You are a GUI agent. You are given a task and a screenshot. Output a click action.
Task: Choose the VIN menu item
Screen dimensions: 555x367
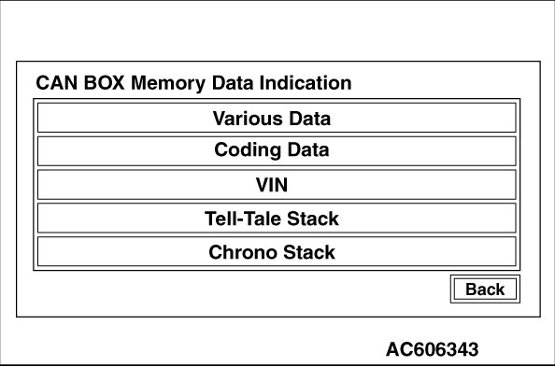tap(277, 185)
